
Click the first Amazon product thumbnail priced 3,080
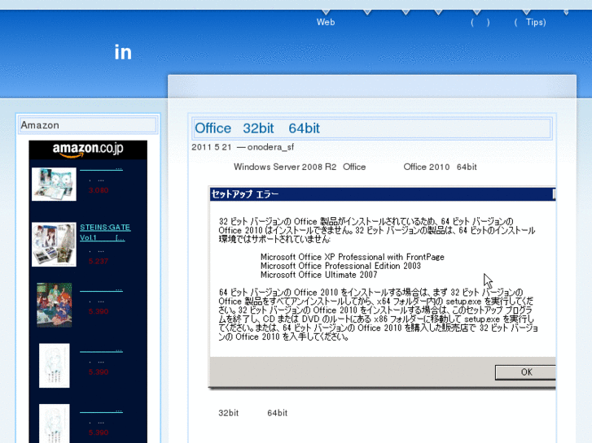click(x=54, y=184)
